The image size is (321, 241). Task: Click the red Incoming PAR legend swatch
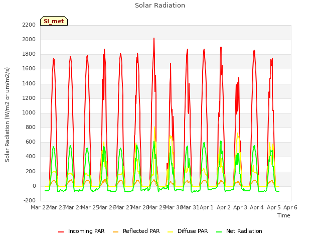point(61,232)
